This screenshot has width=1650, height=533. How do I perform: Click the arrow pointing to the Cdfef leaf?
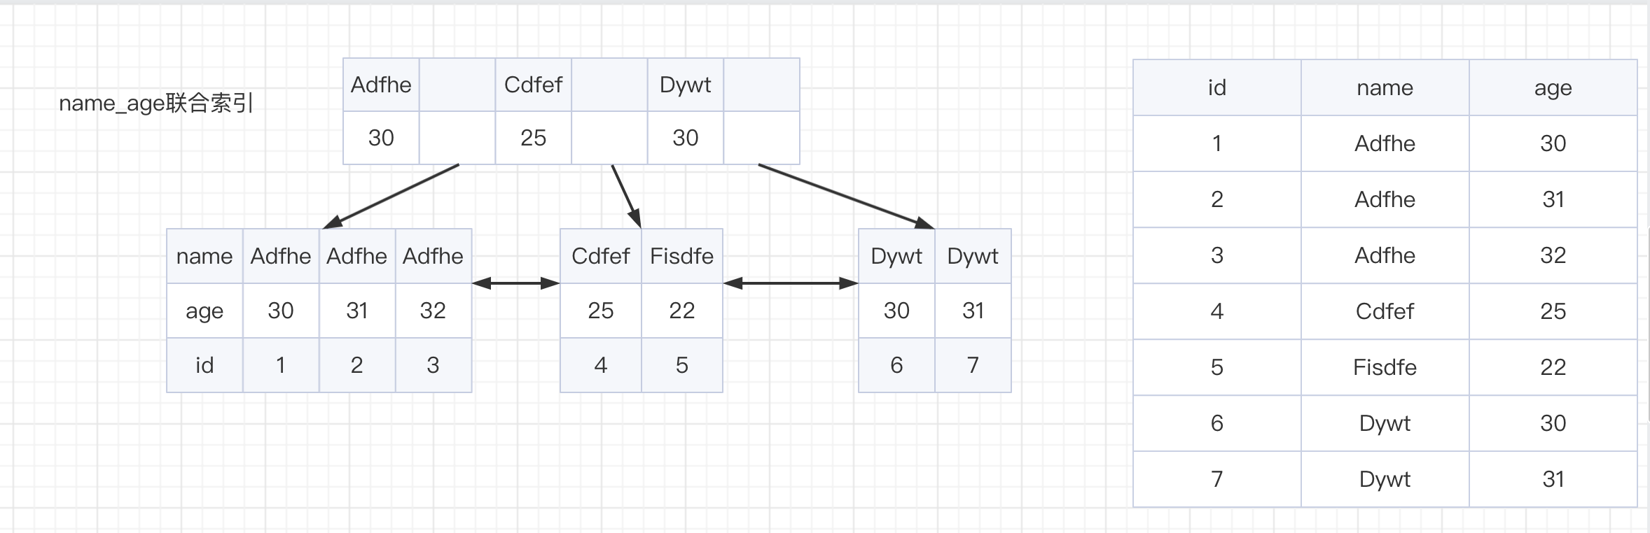click(x=626, y=197)
